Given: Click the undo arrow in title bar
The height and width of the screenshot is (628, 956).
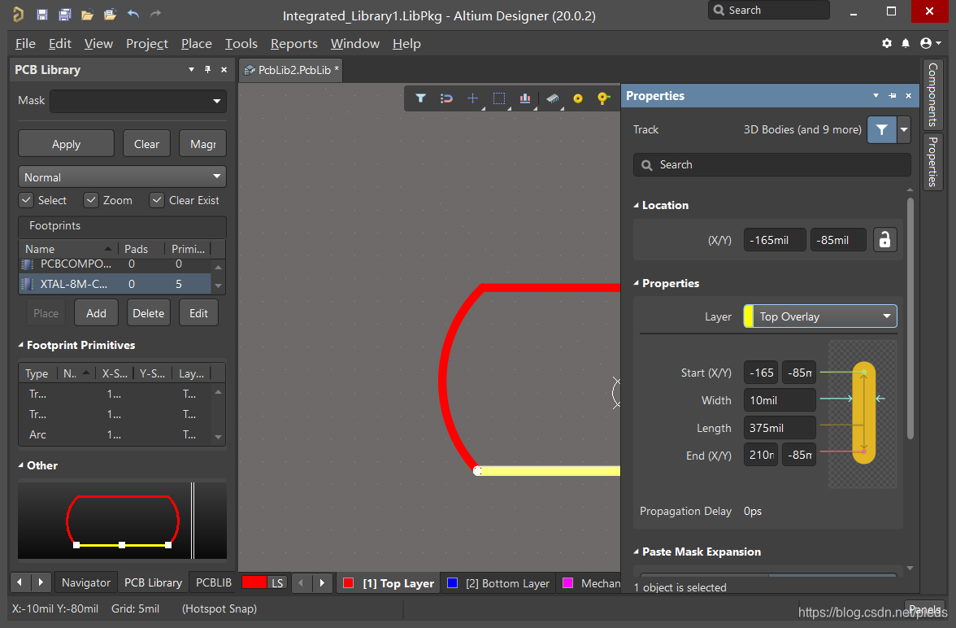Looking at the screenshot, I should coord(133,15).
